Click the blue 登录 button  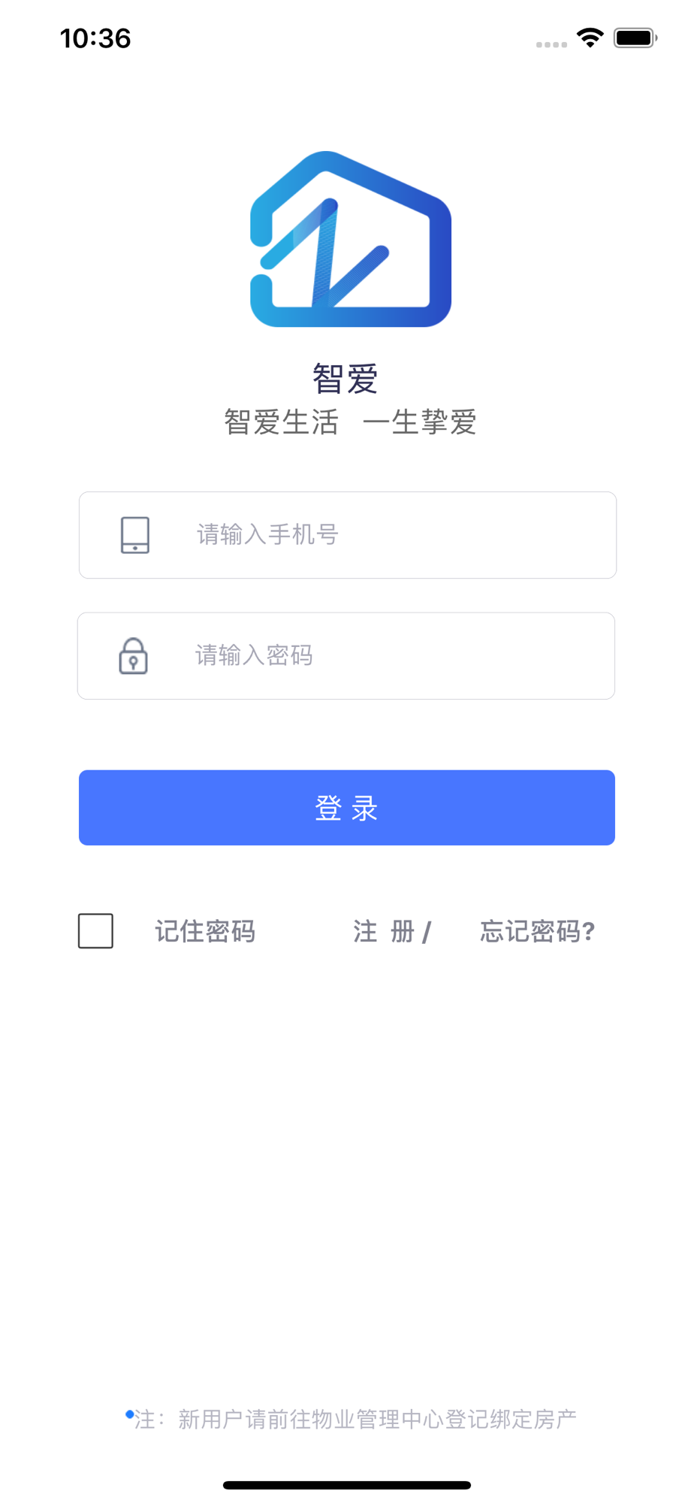[347, 808]
